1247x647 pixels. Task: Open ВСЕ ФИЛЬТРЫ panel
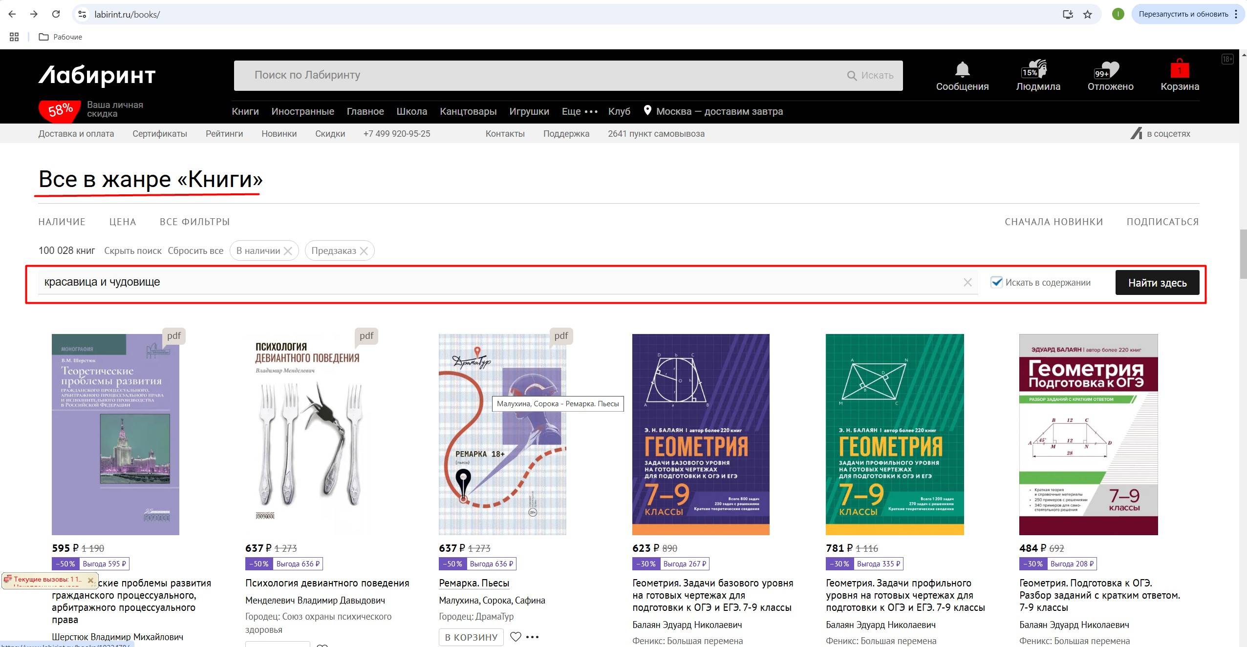tap(195, 222)
